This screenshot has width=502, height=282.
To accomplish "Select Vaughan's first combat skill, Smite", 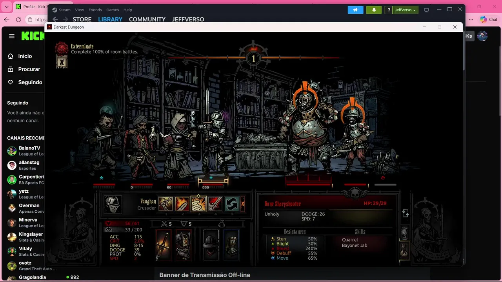I will 166,204.
